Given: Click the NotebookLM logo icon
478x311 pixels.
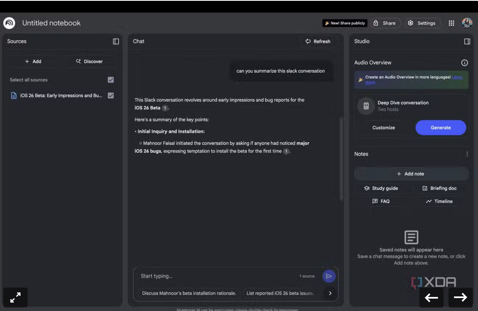Looking at the screenshot, I should pyautogui.click(x=9, y=23).
